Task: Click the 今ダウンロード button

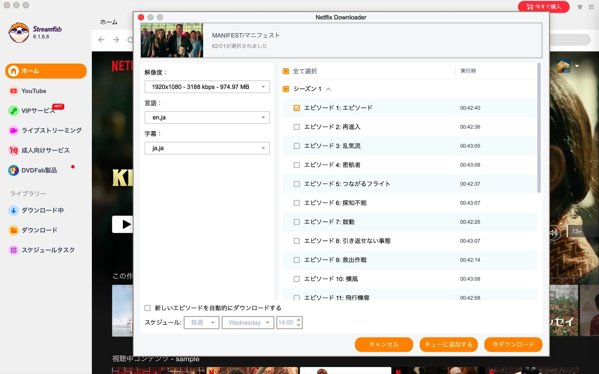Action: coord(513,344)
